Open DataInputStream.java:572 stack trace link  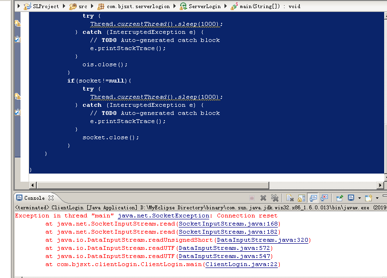(x=224, y=248)
